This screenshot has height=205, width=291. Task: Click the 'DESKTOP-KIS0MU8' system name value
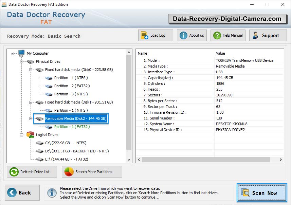(x=232, y=124)
